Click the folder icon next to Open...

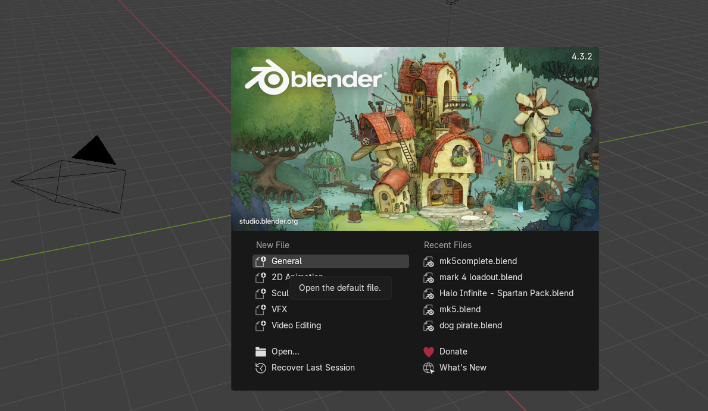click(x=261, y=352)
